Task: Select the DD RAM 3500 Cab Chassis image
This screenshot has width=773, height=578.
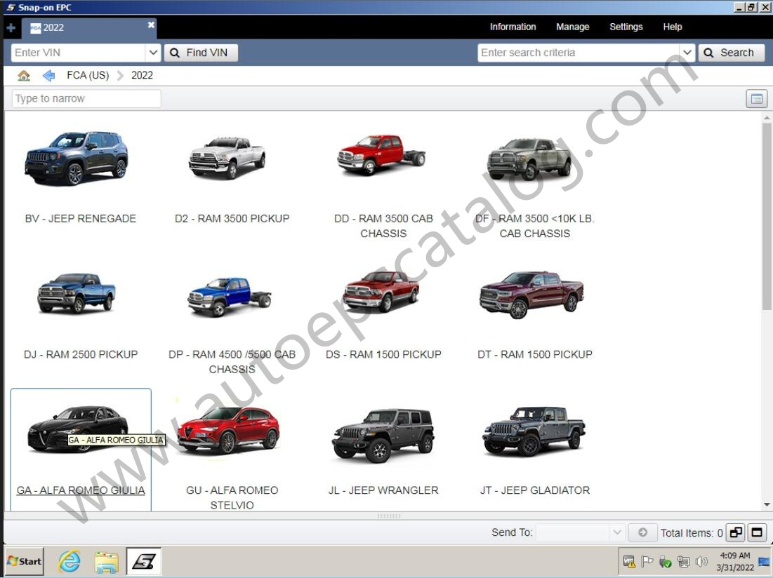Action: tap(382, 154)
